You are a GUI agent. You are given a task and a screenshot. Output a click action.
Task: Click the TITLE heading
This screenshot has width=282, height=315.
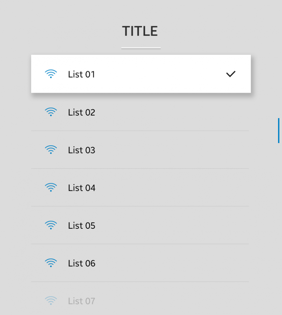[x=140, y=31]
